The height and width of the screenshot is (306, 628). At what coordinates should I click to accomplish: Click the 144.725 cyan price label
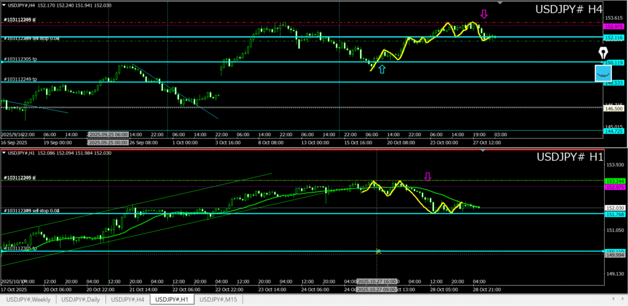click(x=614, y=131)
